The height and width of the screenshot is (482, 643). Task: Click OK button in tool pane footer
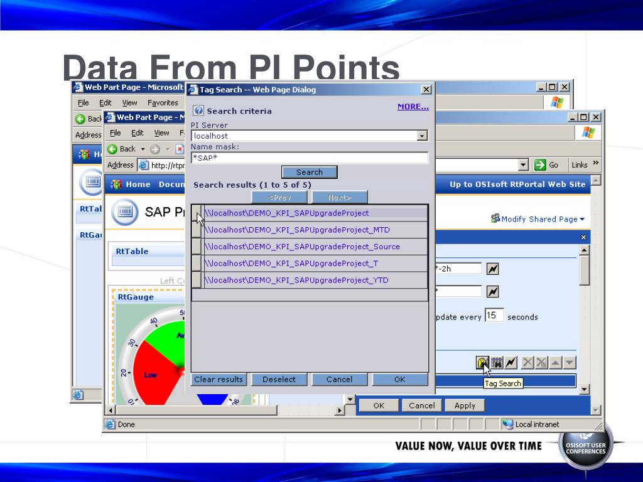379,405
